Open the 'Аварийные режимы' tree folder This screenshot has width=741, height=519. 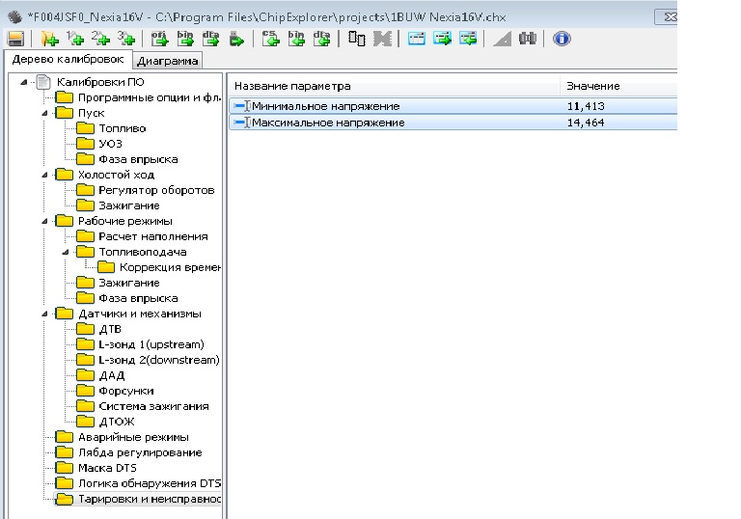133,437
